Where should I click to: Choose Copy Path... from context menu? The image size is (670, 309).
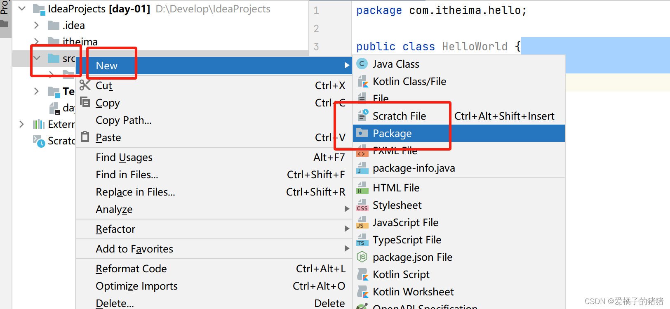pos(124,120)
